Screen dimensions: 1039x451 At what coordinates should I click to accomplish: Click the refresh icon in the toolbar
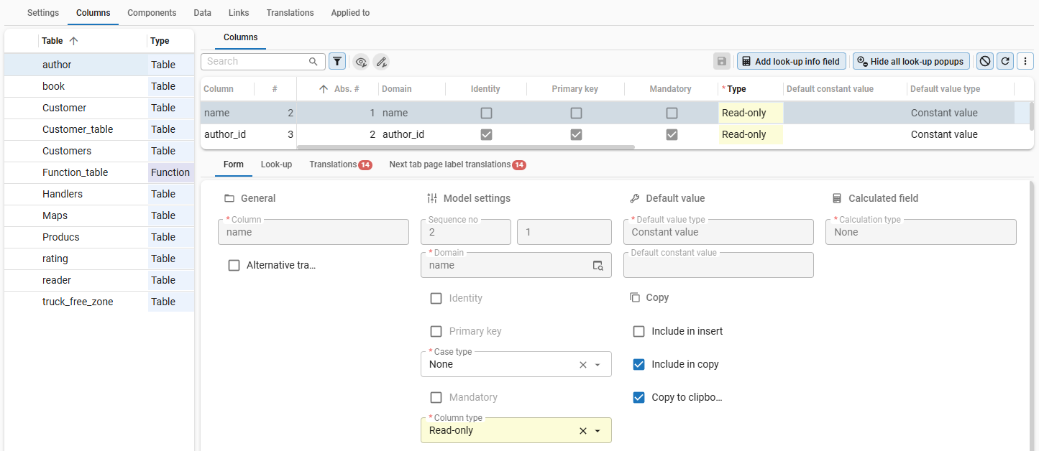click(x=1005, y=62)
